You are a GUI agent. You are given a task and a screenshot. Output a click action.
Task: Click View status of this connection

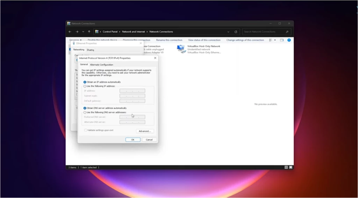[204, 40]
